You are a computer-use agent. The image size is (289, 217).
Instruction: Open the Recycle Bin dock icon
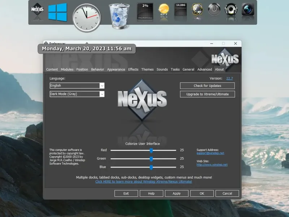[119, 16]
